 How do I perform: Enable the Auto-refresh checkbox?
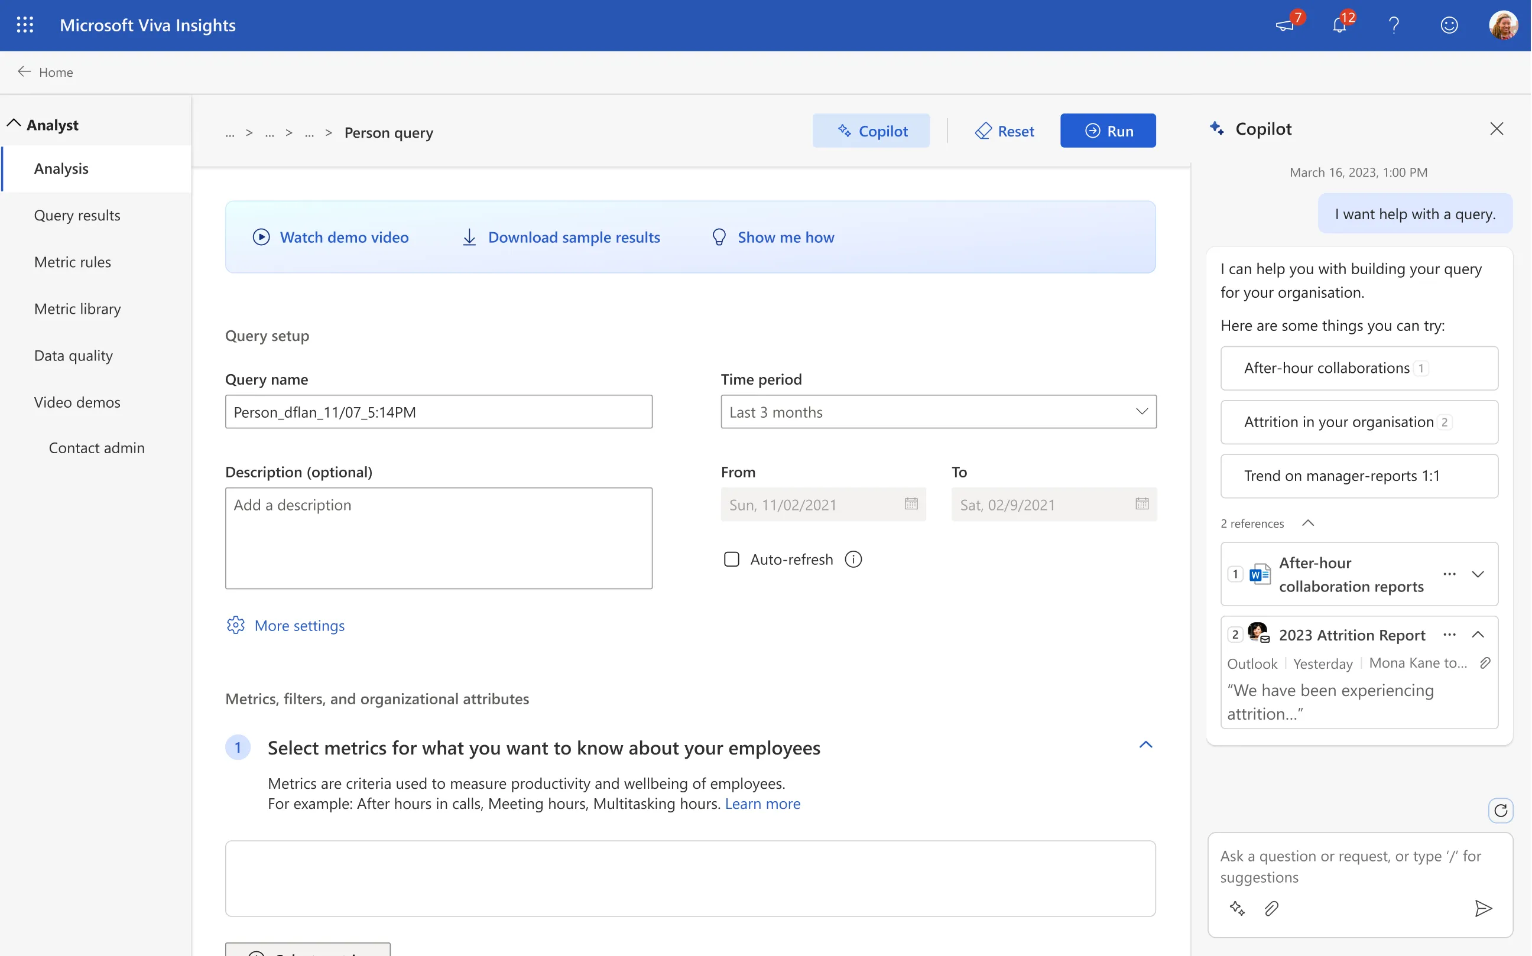[x=731, y=560]
